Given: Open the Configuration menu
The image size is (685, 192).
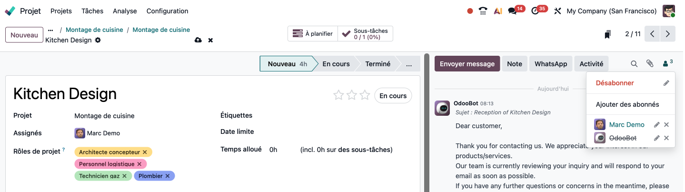Looking at the screenshot, I should (167, 11).
